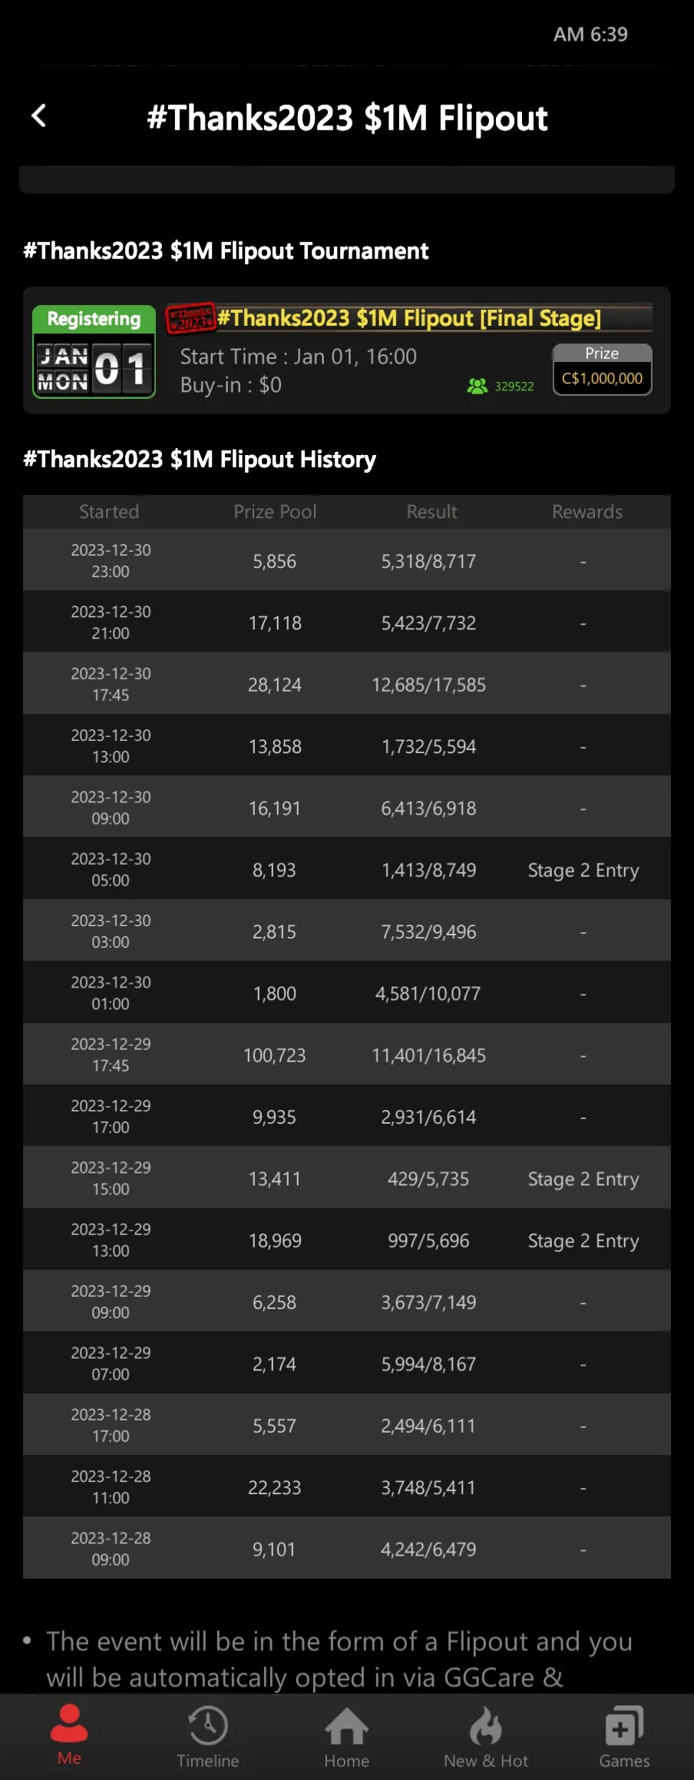Select the 100,723 prize pool entry
The image size is (694, 1780).
275,1055
